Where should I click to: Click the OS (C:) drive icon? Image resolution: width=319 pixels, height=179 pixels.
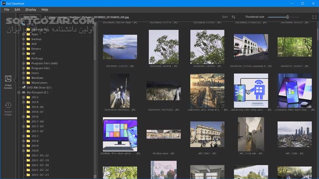point(24,25)
